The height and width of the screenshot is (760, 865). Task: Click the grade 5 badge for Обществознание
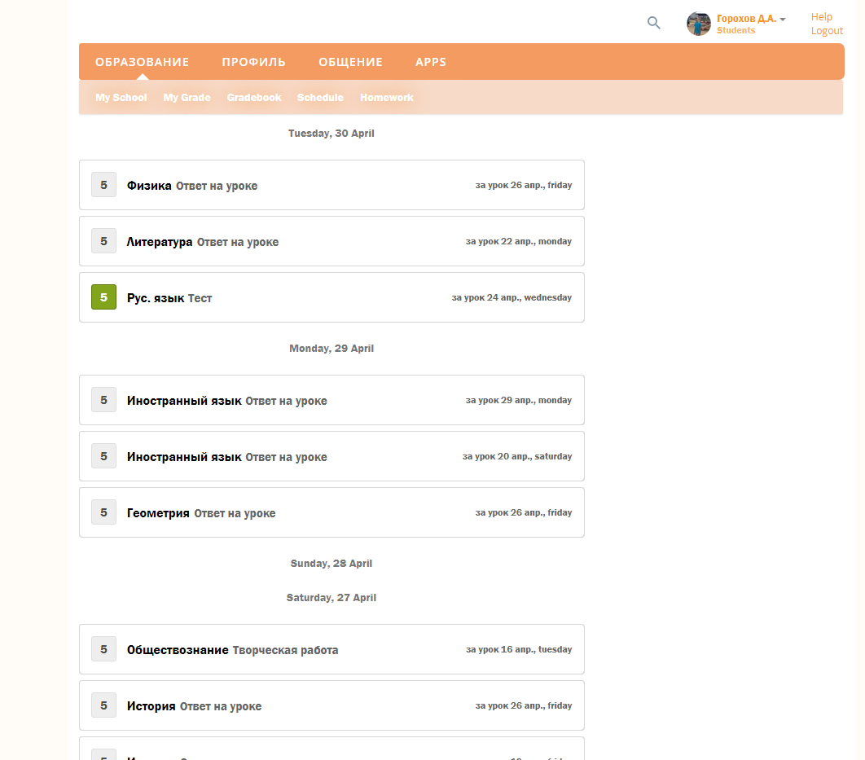(103, 649)
